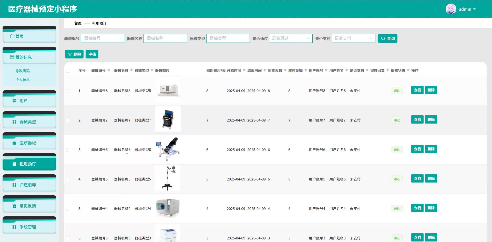Click the 器械类型 grid icon

(14, 122)
